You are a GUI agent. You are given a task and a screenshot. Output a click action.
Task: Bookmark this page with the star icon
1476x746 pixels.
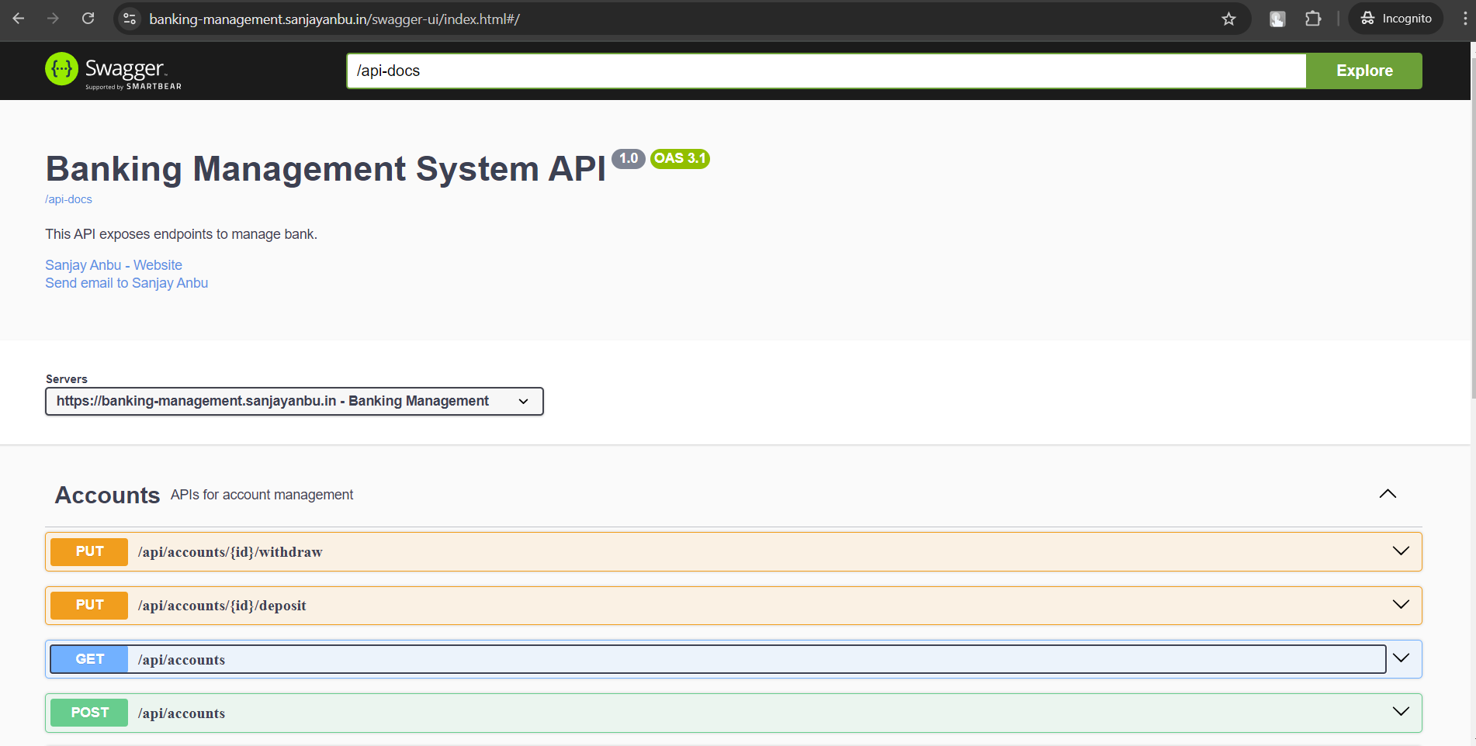[1228, 19]
